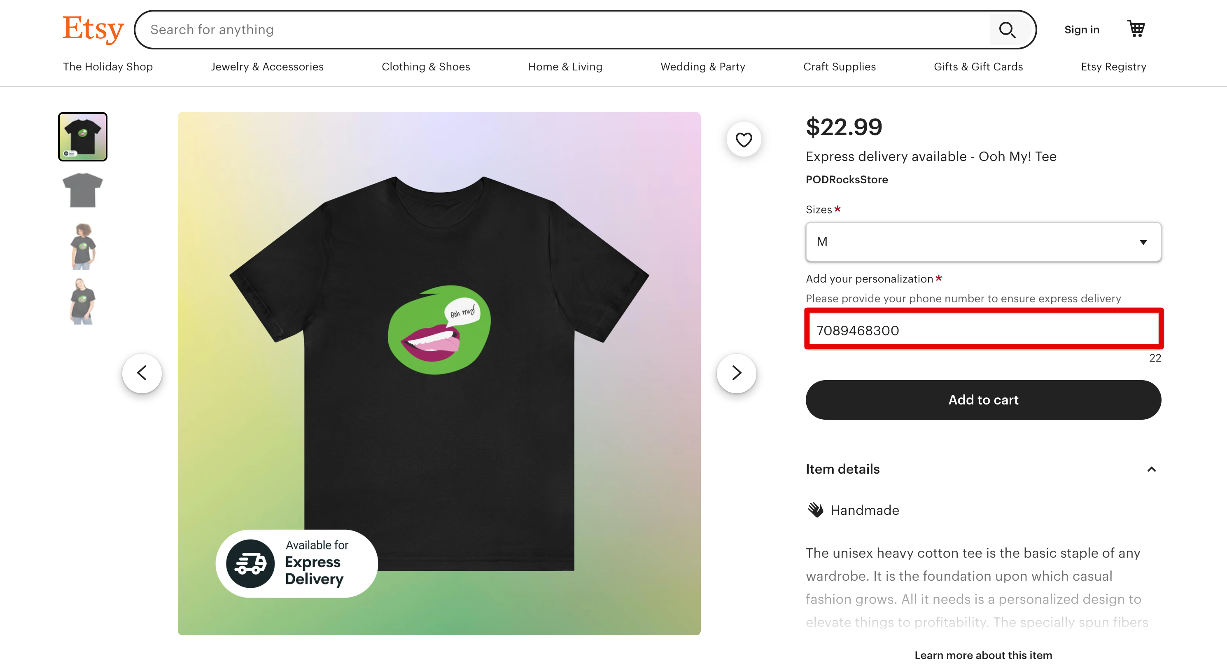1227x666 pixels.
Task: Favorite item with the heart icon
Action: [x=744, y=140]
